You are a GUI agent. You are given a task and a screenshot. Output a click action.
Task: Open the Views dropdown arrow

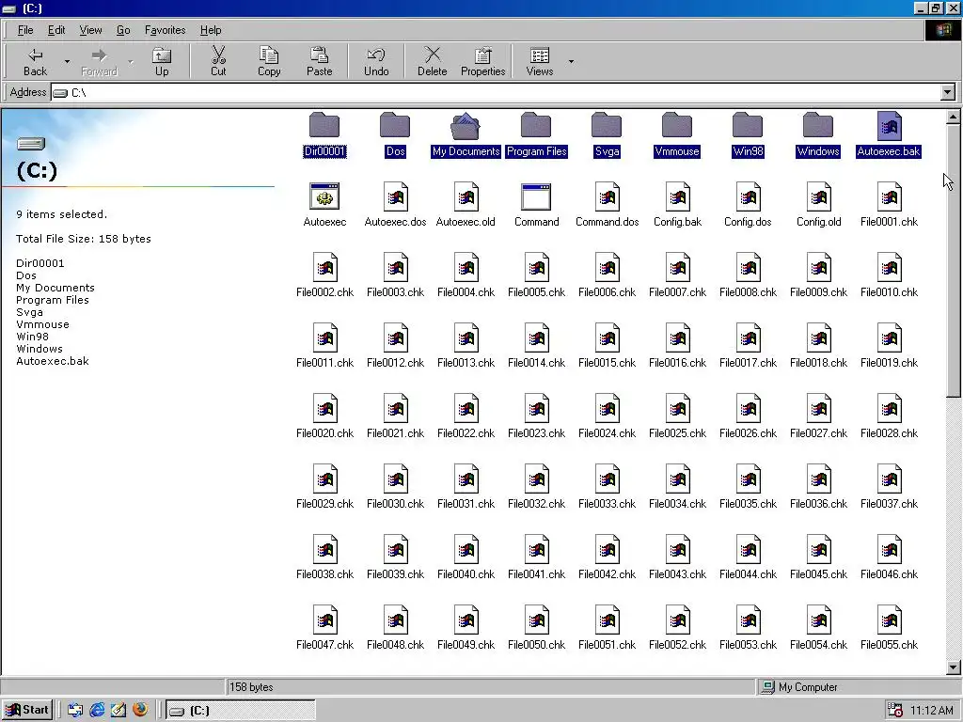tap(571, 61)
